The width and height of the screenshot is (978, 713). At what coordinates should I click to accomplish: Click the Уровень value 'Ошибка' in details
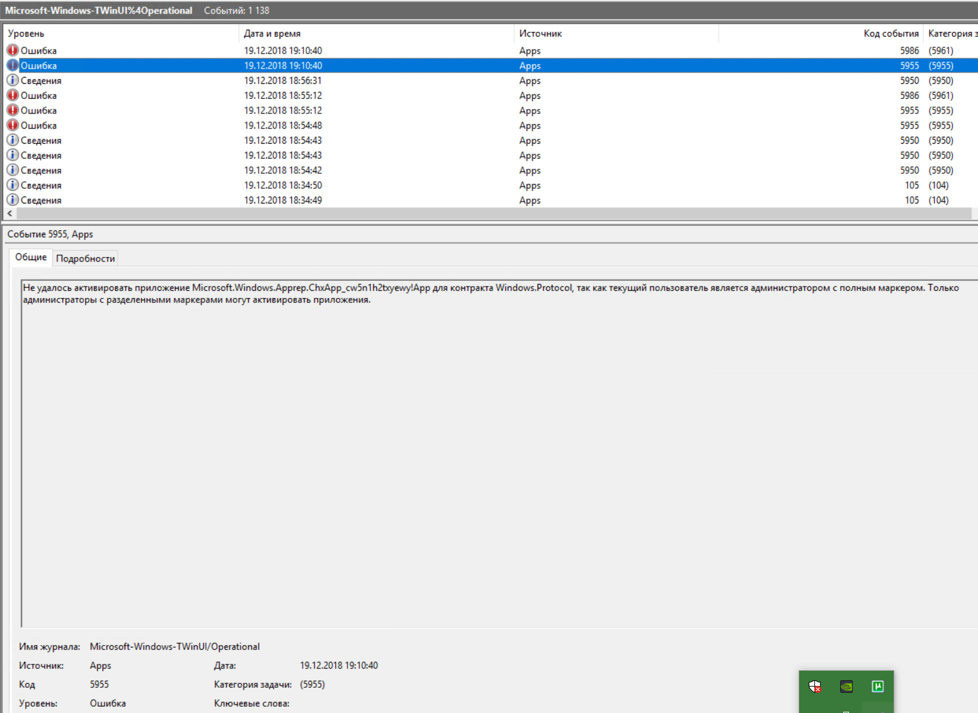click(x=108, y=704)
